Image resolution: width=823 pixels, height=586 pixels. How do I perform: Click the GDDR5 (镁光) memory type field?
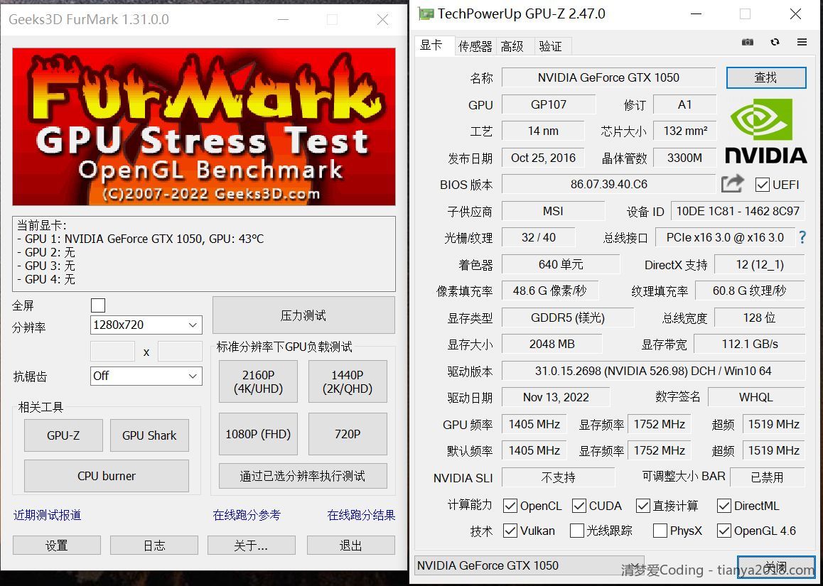coord(567,318)
